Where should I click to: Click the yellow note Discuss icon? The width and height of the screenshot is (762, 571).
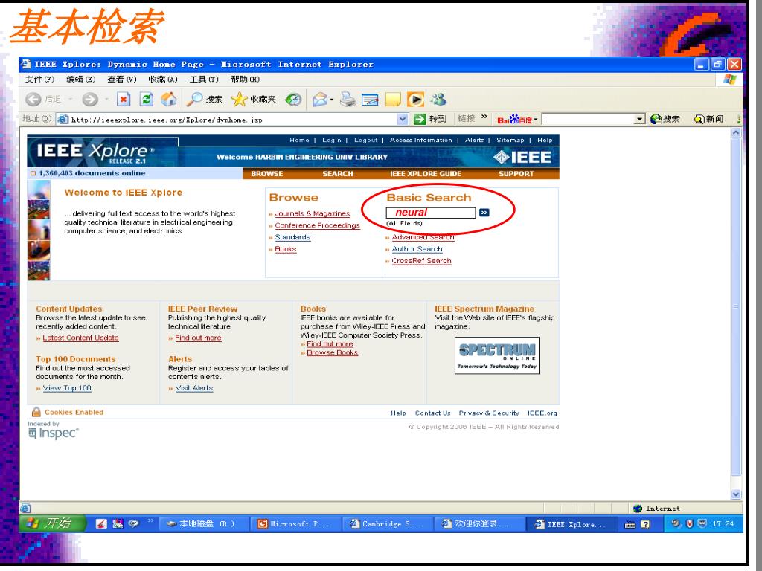393,100
